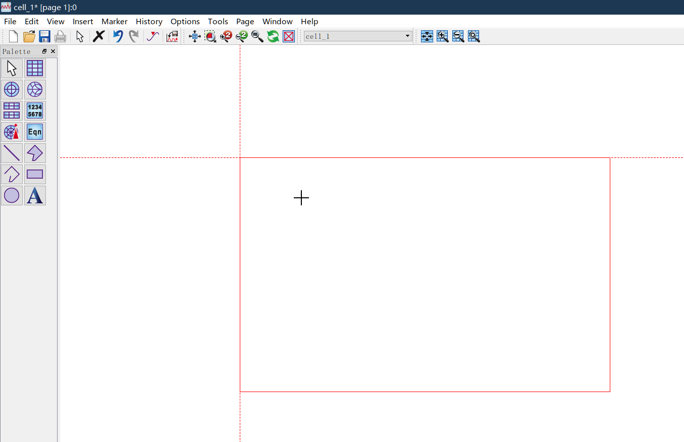Image resolution: width=684 pixels, height=442 pixels.
Task: Insert a new marker on trace
Action: pyautogui.click(x=153, y=36)
